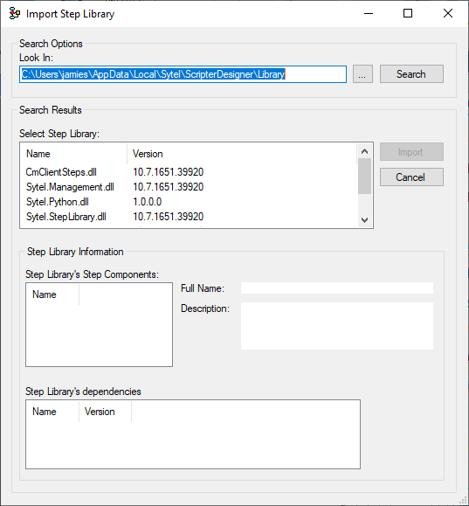This screenshot has height=506, width=469.
Task: Click the Full Name text field
Action: point(337,288)
